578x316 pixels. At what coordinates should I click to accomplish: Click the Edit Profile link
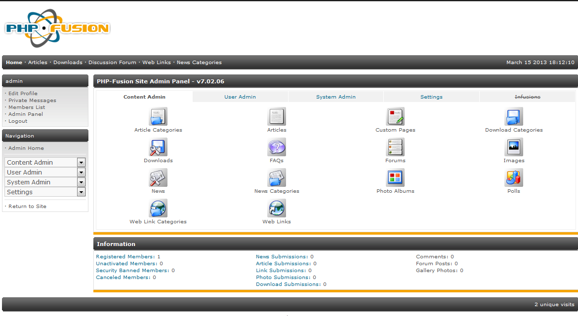pos(23,94)
